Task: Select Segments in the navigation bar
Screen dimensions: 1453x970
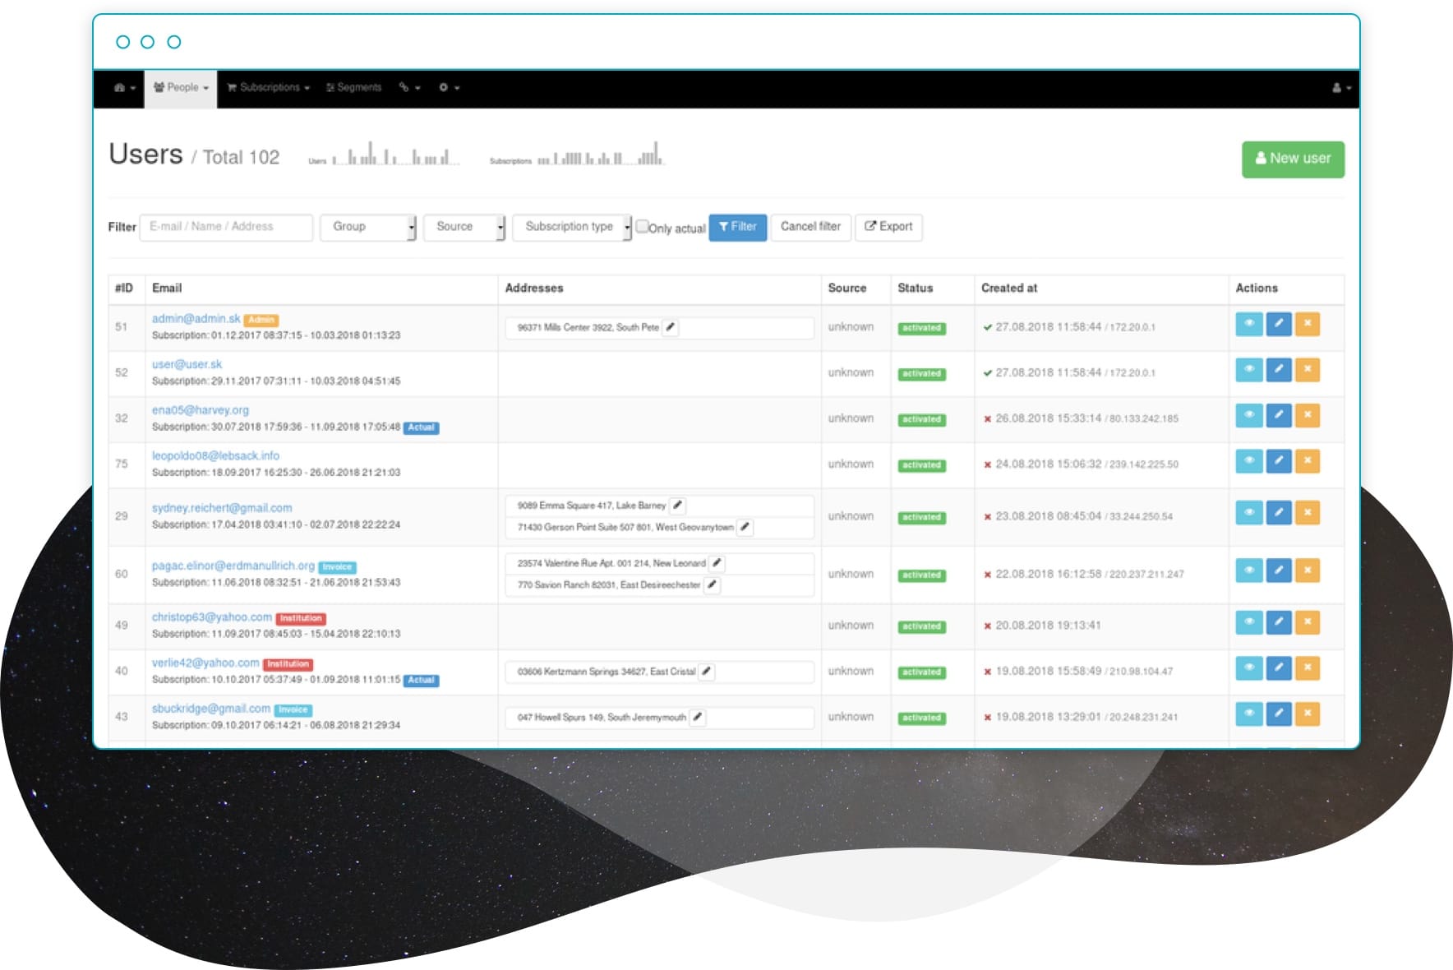Action: coord(353,87)
